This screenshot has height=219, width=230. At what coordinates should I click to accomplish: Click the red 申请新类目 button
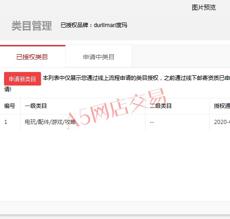22,79
